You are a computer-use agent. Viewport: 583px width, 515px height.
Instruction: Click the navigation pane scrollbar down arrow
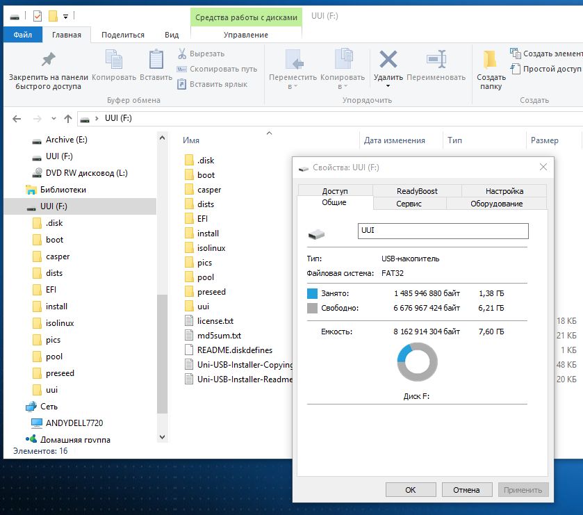pyautogui.click(x=162, y=436)
